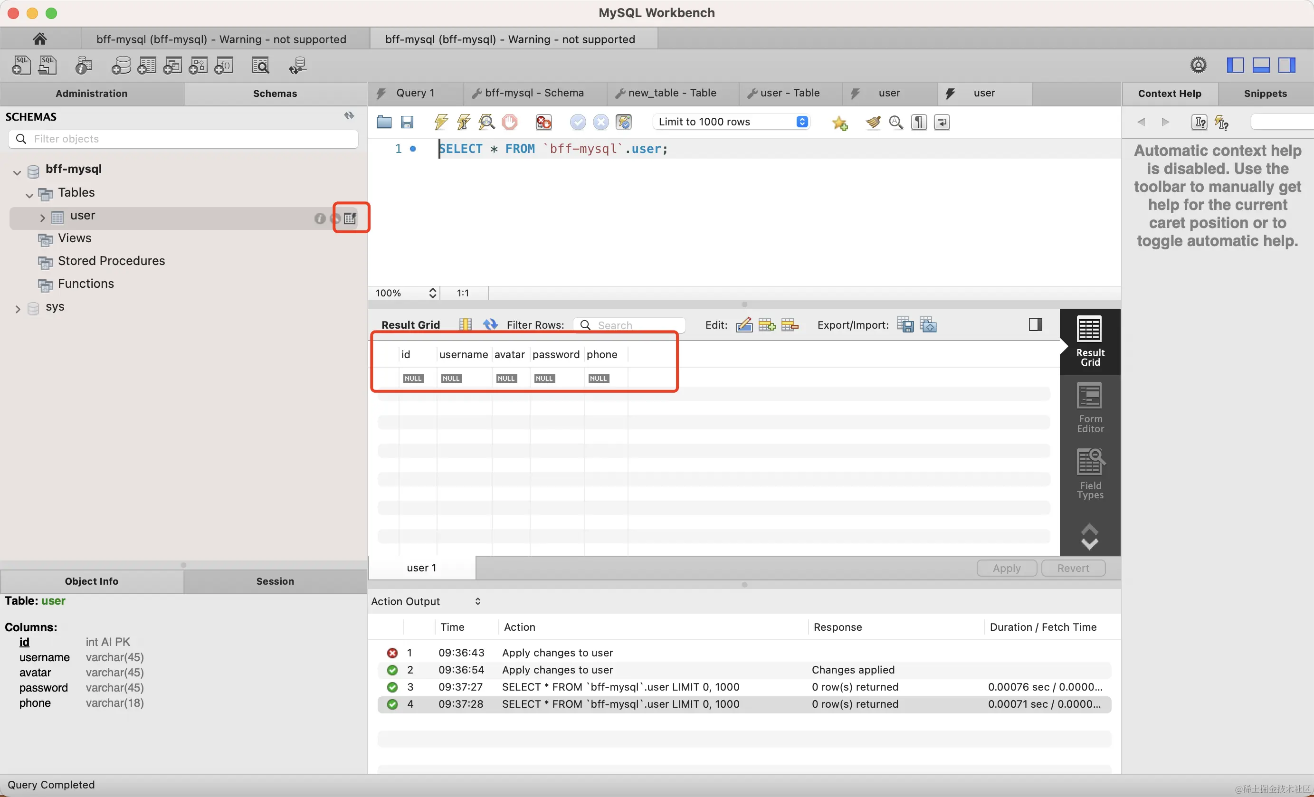Screen dimensions: 1314x797
Task: Click the Apply button below the result grid
Action: [x=1006, y=568]
